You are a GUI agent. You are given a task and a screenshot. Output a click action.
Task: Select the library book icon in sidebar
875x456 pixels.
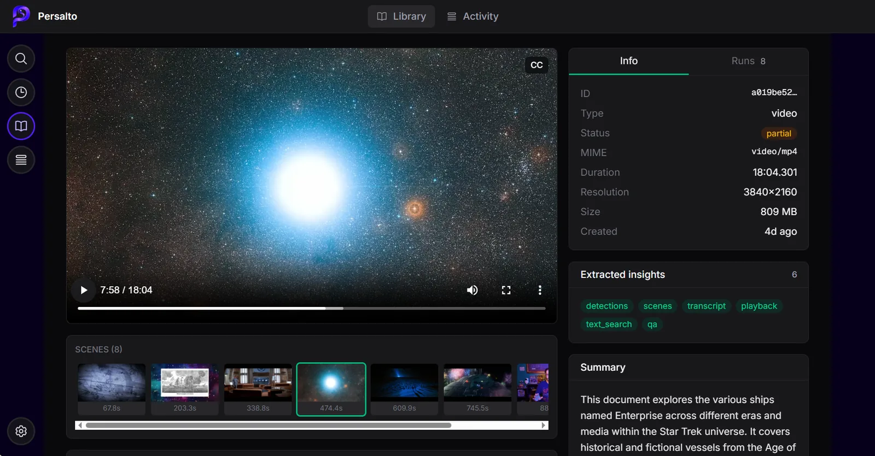[21, 126]
